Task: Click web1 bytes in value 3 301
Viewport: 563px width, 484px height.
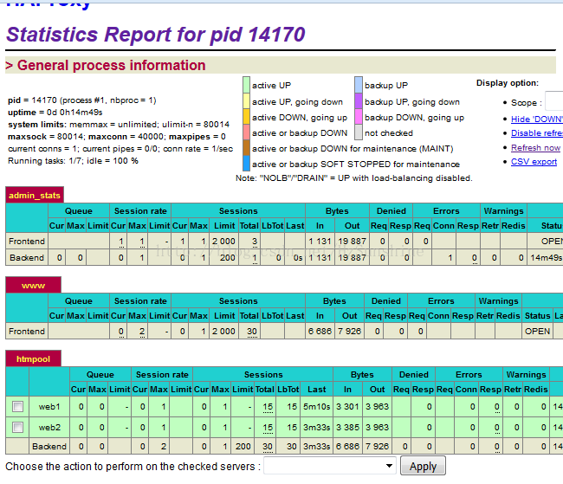Action: click(347, 406)
